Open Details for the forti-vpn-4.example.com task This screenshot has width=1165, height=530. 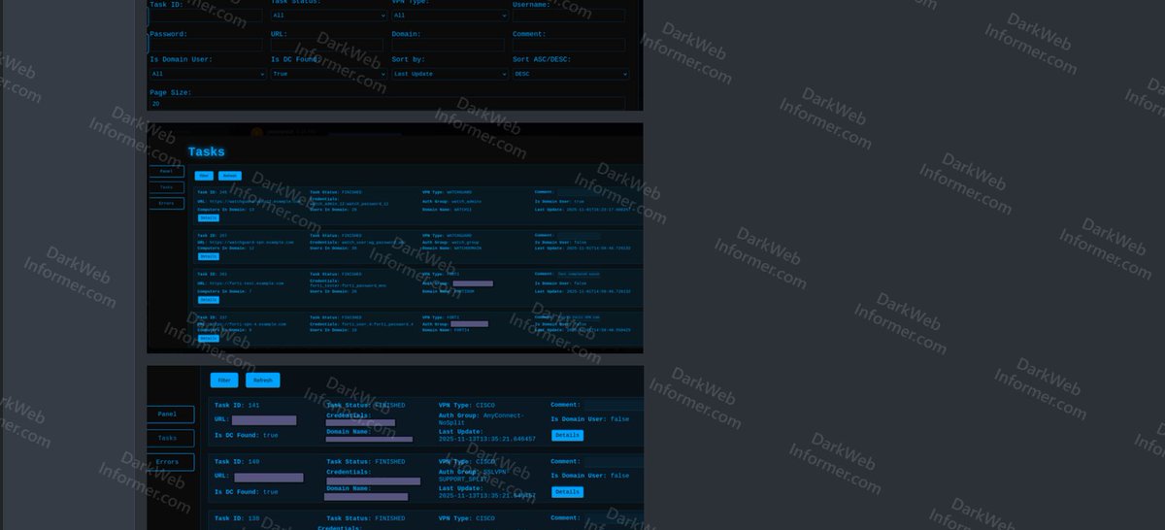[208, 338]
